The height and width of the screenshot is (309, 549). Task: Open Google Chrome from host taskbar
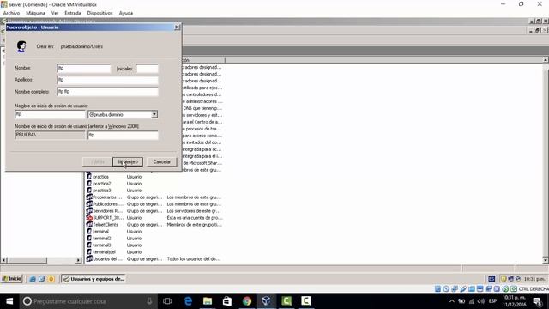(x=247, y=301)
